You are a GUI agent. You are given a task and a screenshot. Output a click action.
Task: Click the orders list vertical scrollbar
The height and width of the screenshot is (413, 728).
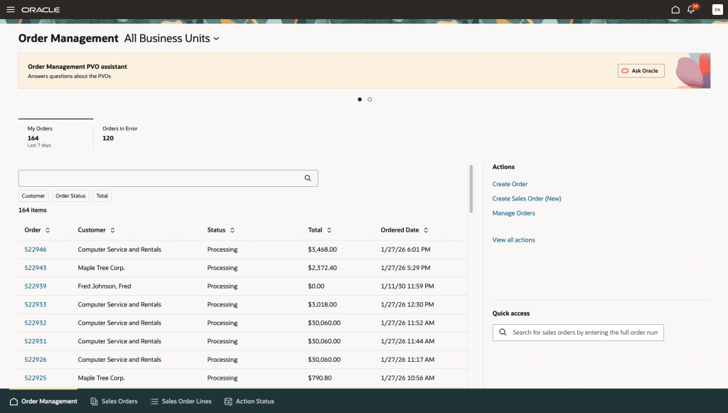click(471, 189)
